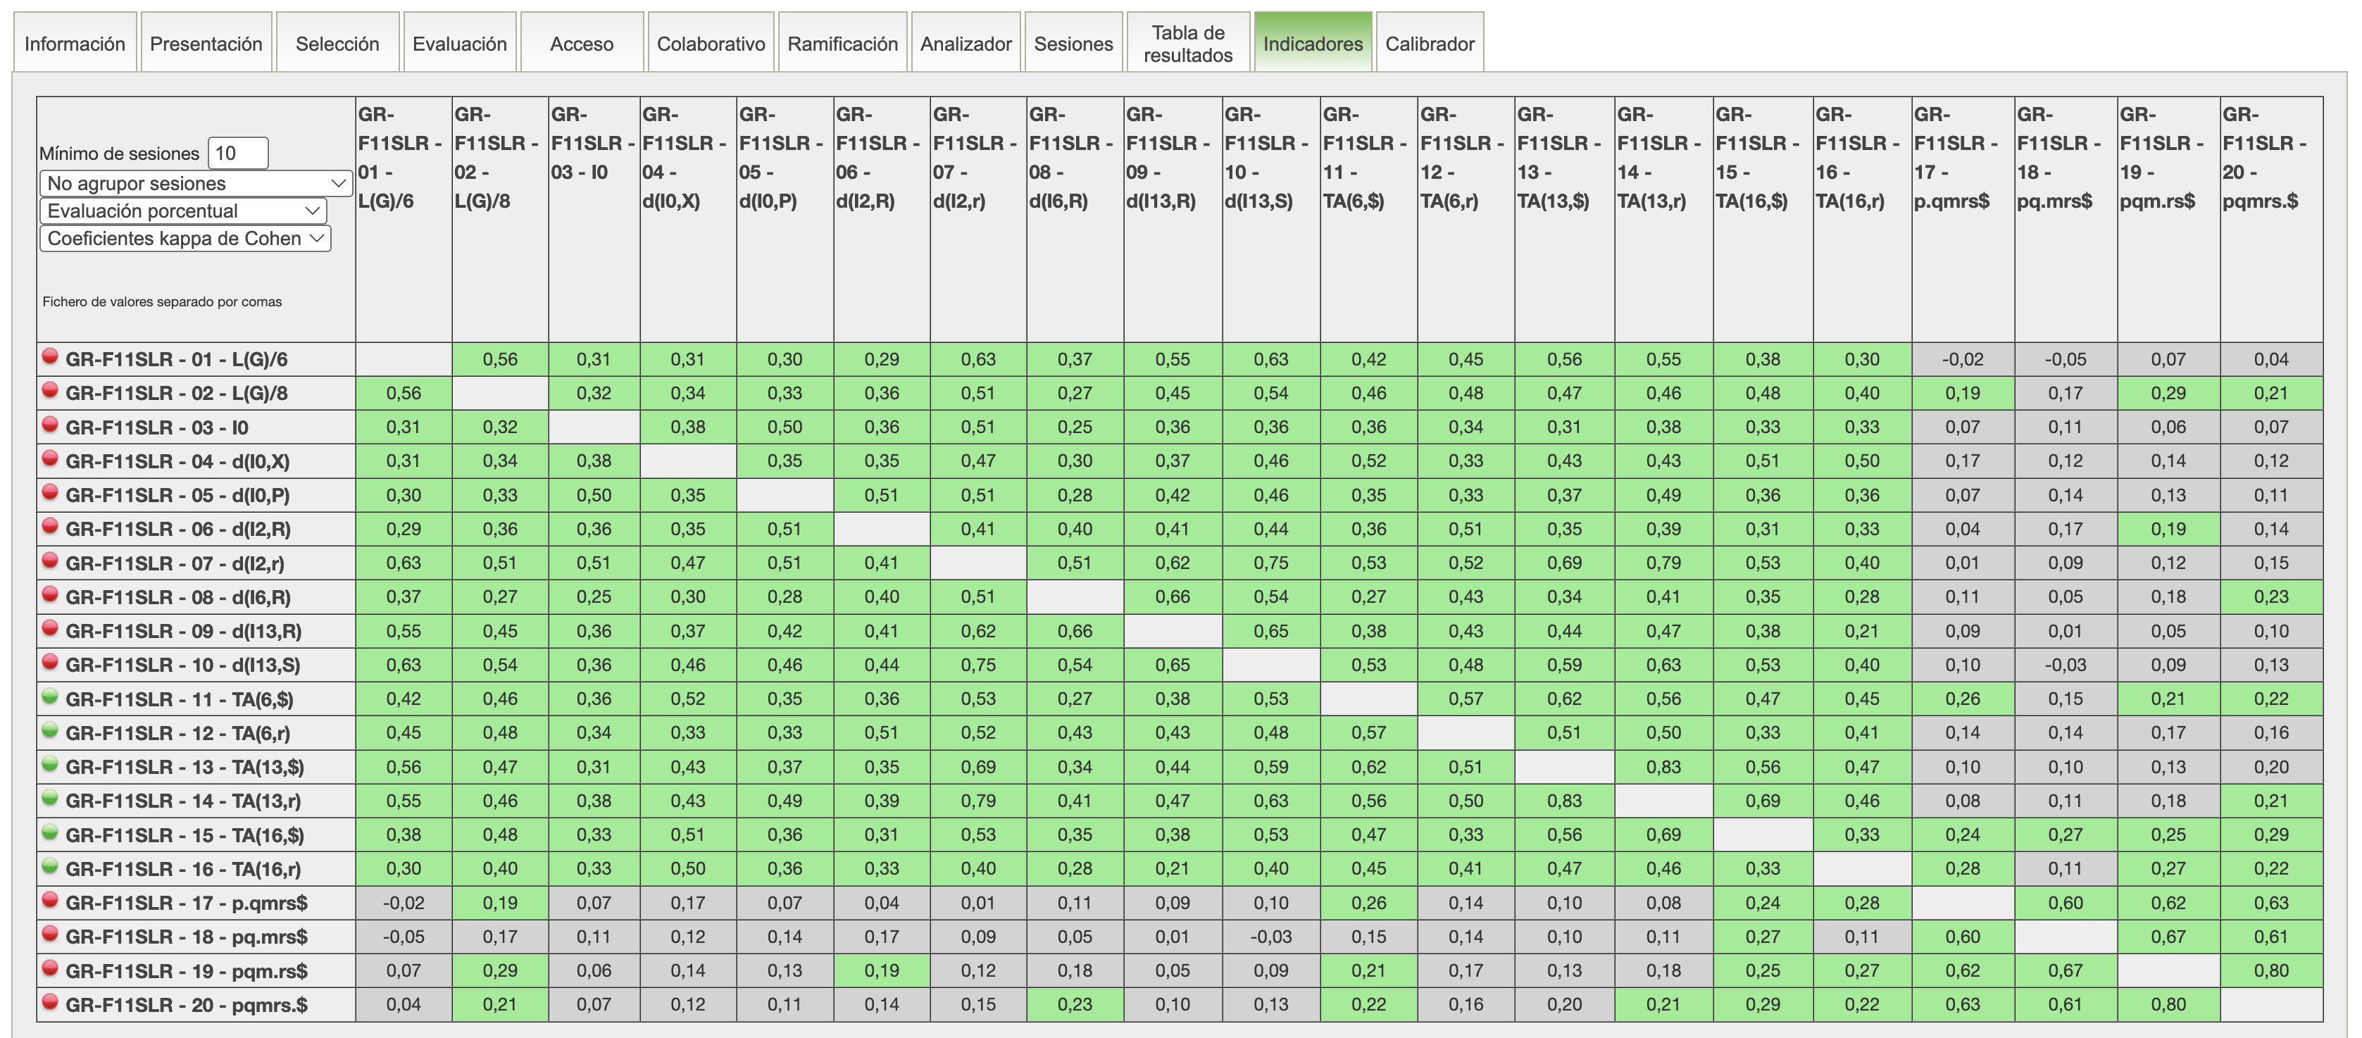Open the Tabla de resultados tab
Screen dimensions: 2362x1038
coord(1187,43)
